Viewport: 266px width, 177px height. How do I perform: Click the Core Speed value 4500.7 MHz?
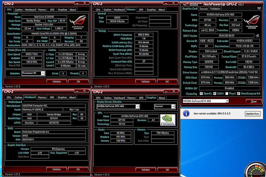[32, 54]
